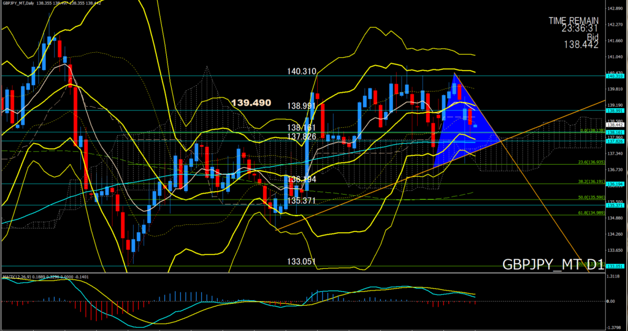Click the 141.040 price axis value
The image size is (628, 331).
point(615,56)
